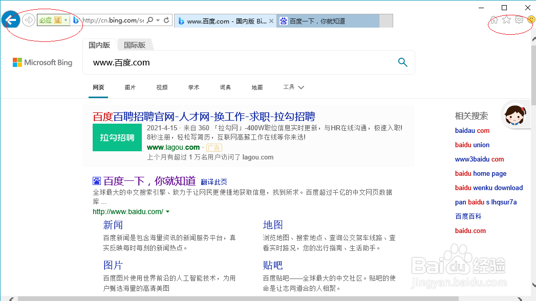Click the Bing search box containing www.百度.com

click(x=239, y=62)
